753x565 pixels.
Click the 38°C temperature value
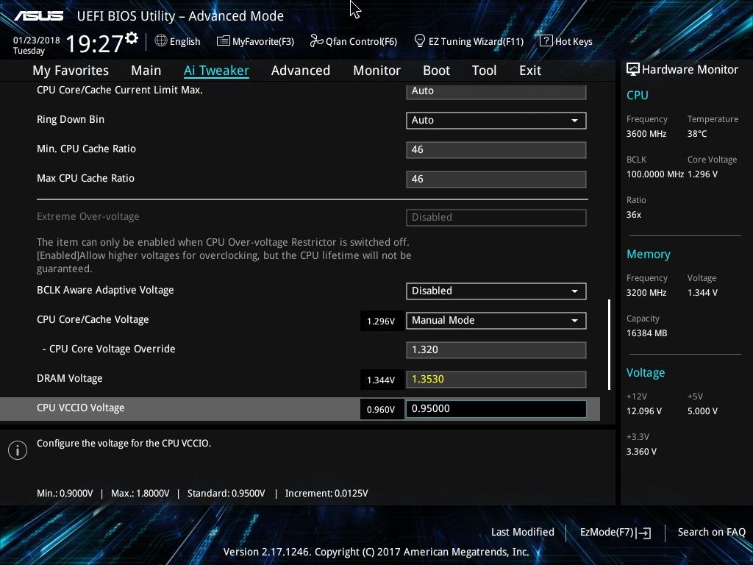[x=697, y=134]
